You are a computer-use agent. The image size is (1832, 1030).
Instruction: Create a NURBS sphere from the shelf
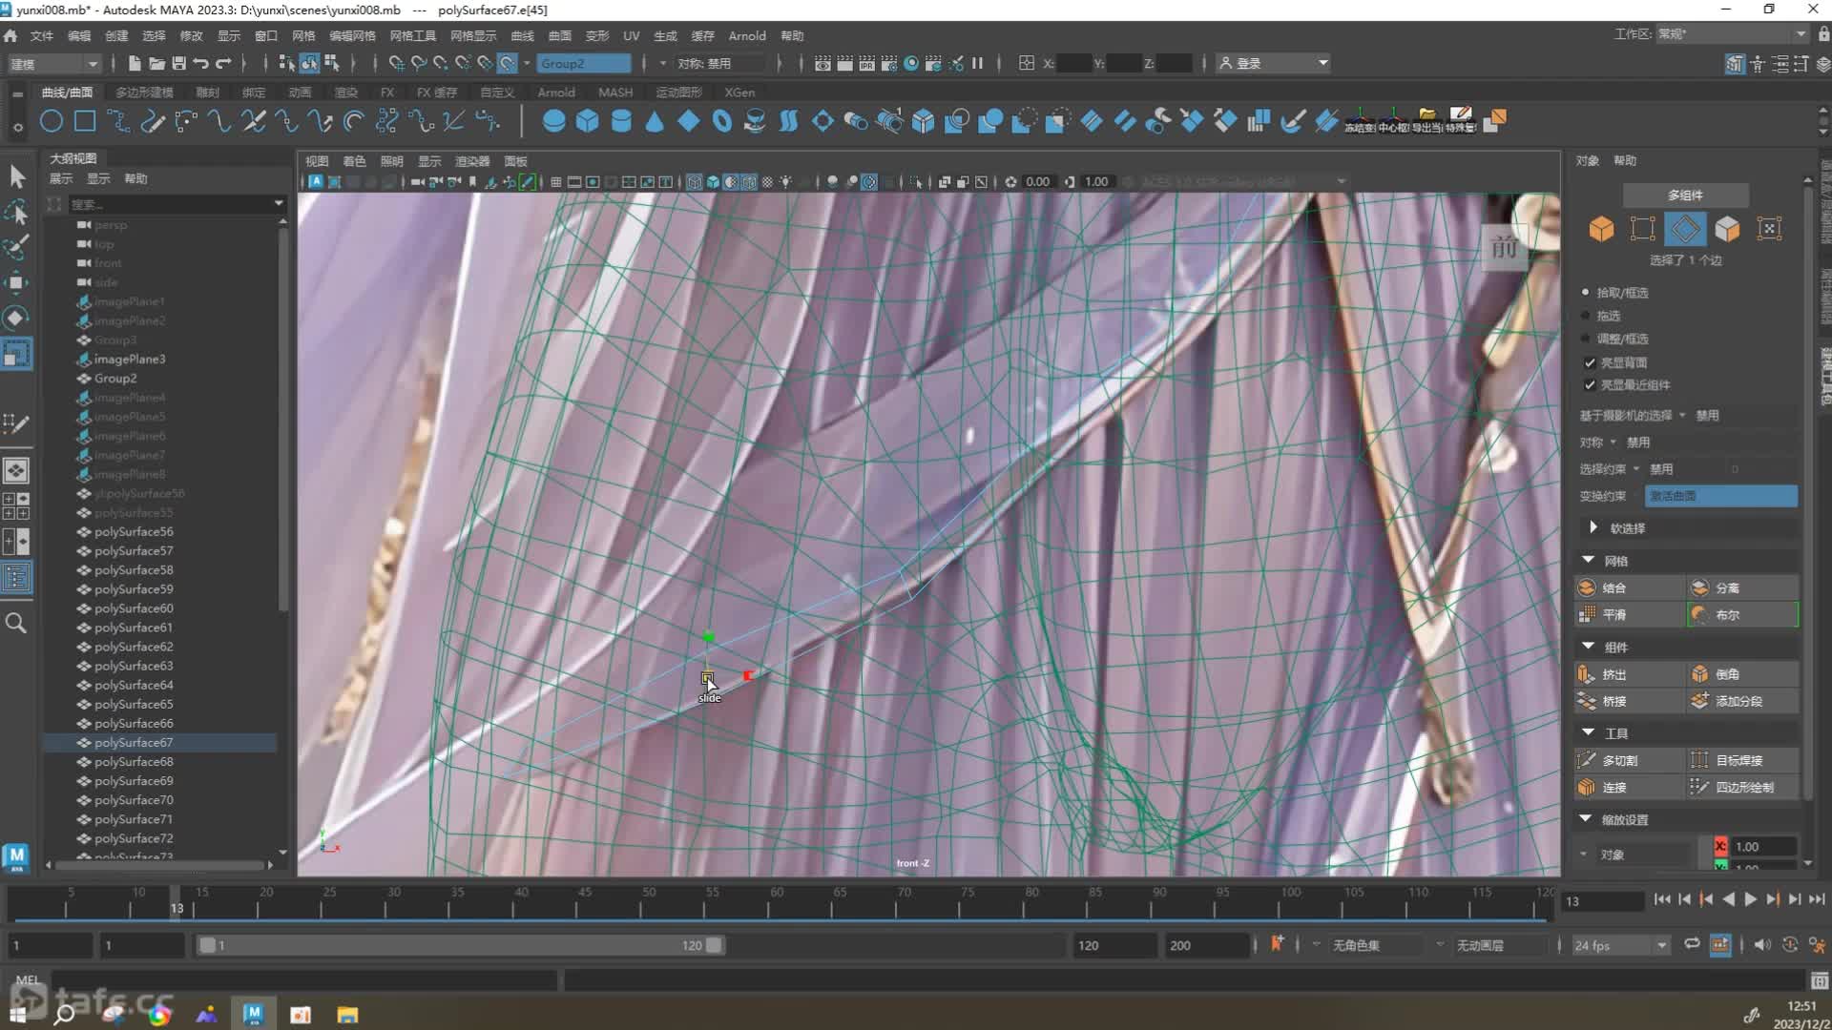(x=553, y=121)
